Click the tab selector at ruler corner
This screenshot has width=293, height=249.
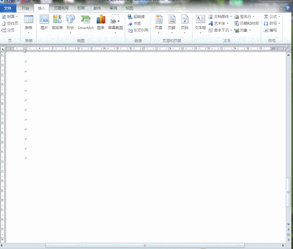3,49
